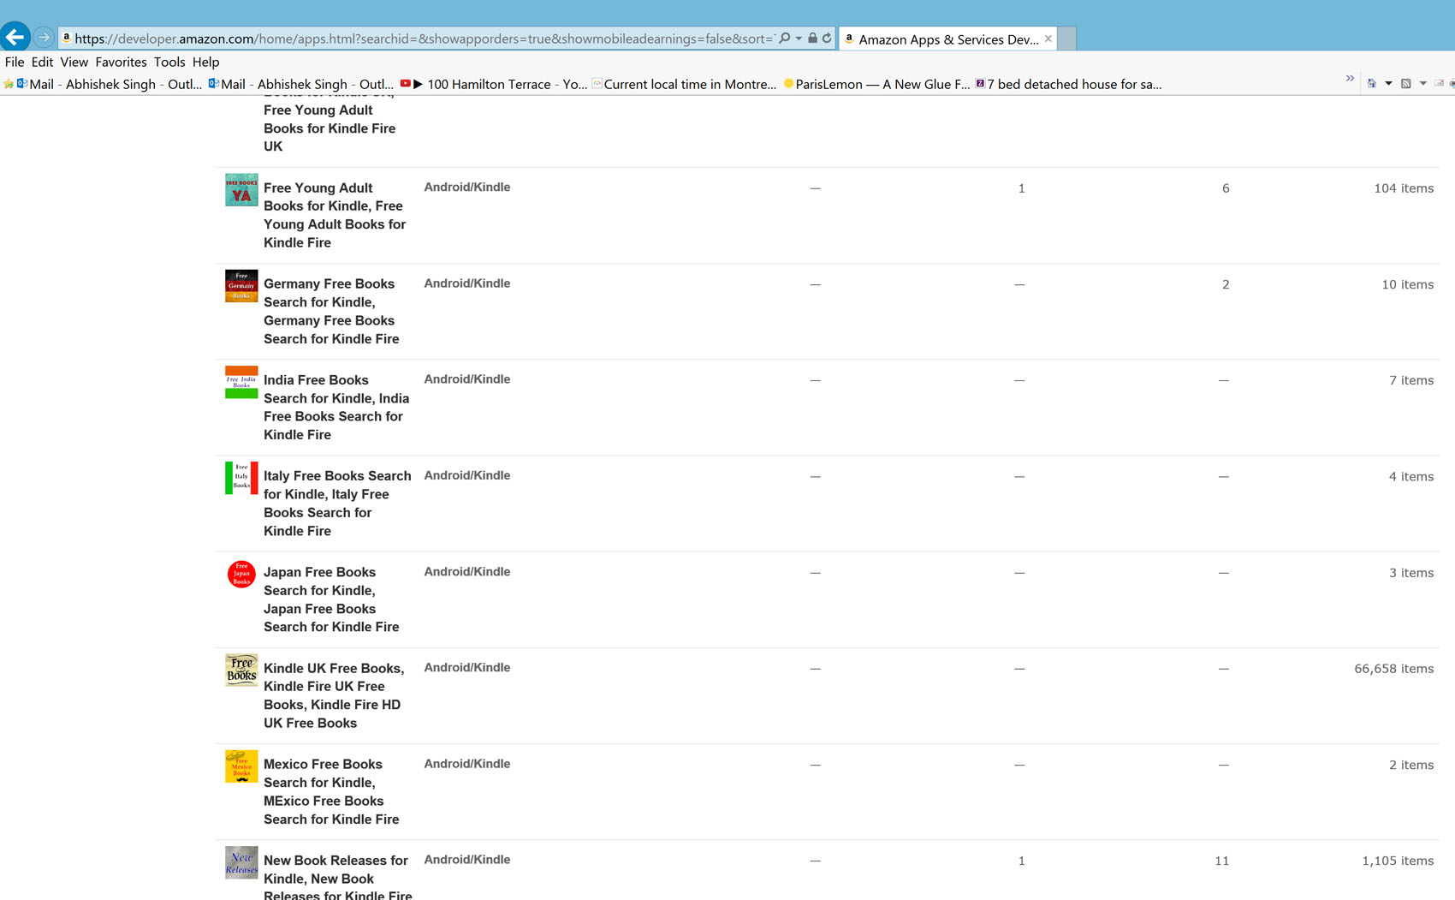This screenshot has height=900, width=1455.
Task: Open Mexico Free Books Search for Kindle app
Action: (331, 791)
